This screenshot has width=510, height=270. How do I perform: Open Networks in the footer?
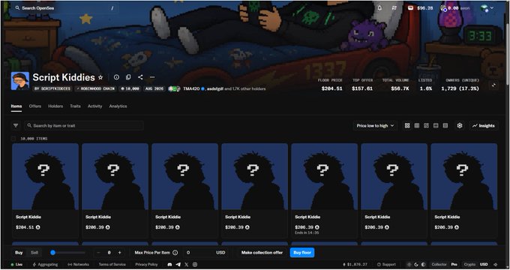click(x=78, y=265)
